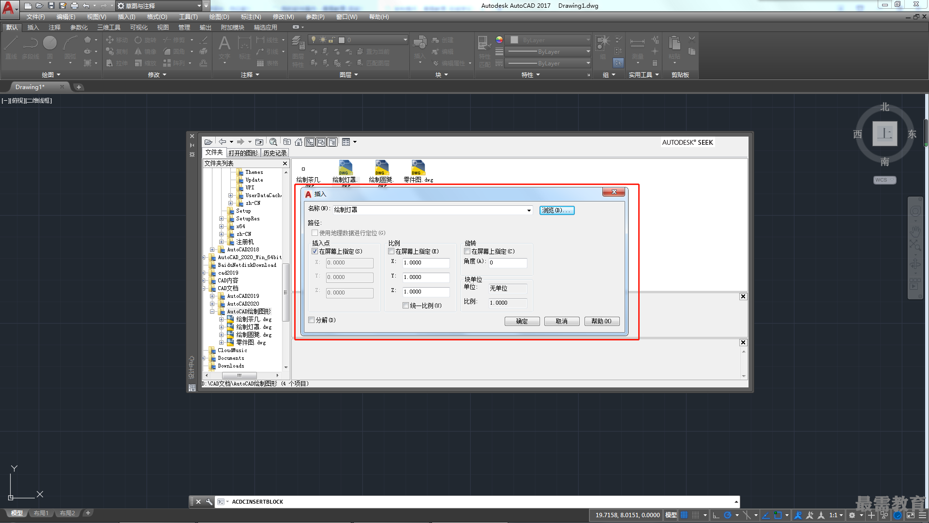Click the Back arrow in Design Center toolbar

coord(222,142)
